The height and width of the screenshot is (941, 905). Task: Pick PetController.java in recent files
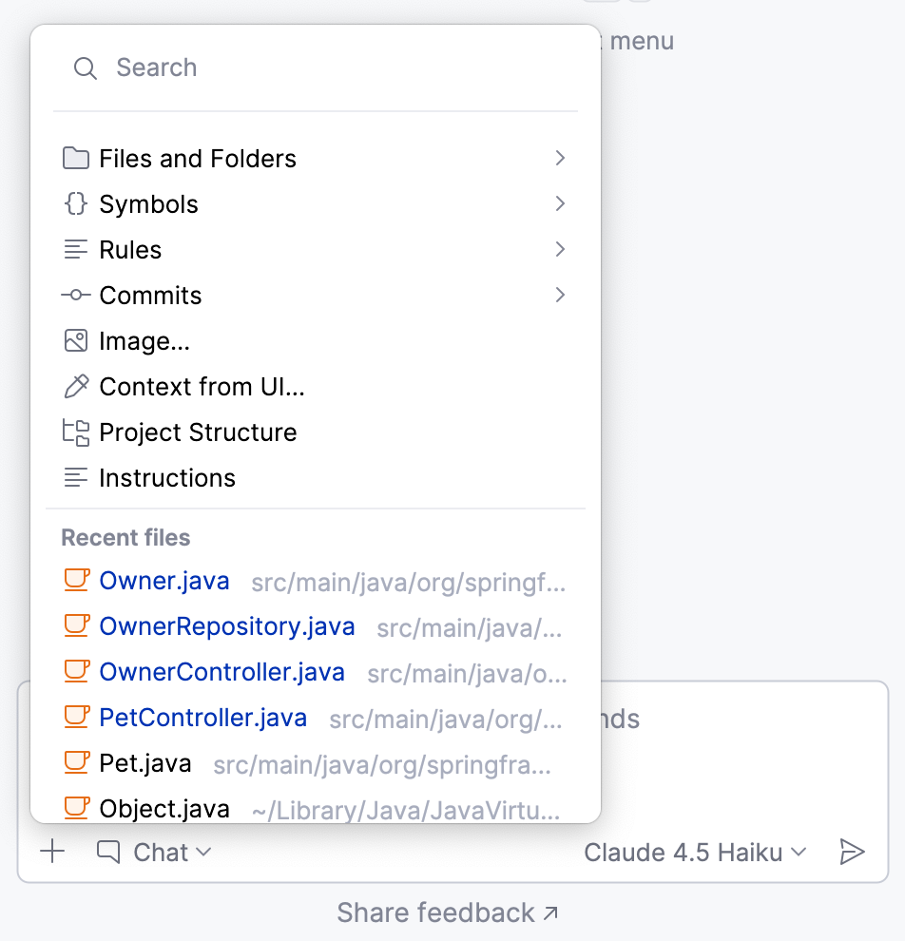(x=203, y=718)
